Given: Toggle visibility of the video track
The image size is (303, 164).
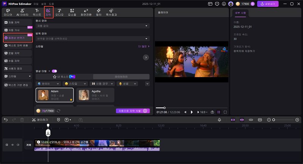Looking at the screenshot, I should 12,145.
